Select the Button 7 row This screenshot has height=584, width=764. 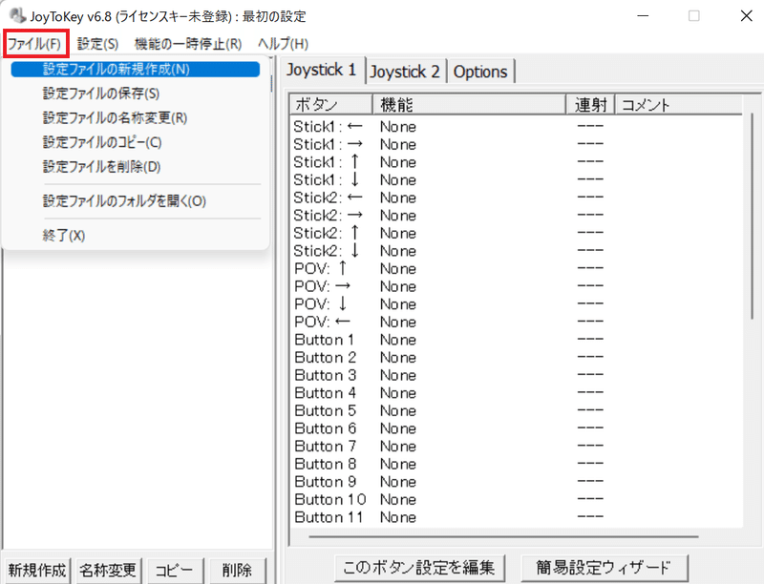pos(517,447)
